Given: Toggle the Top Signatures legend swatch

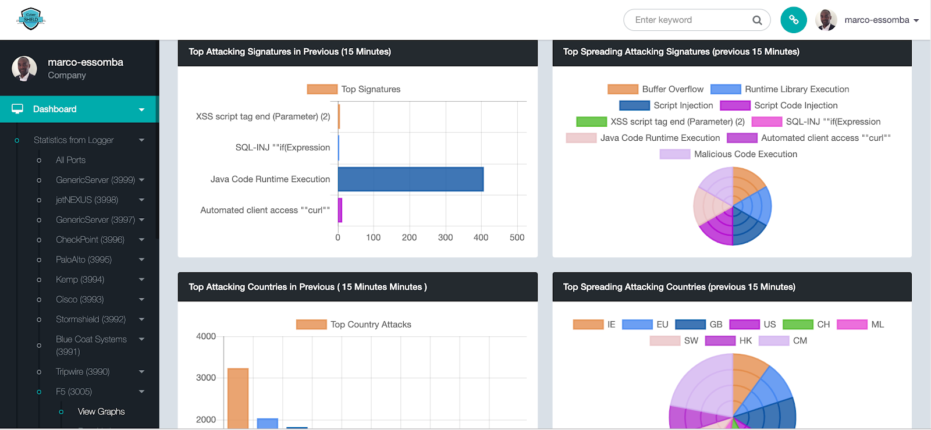Looking at the screenshot, I should (x=322, y=89).
